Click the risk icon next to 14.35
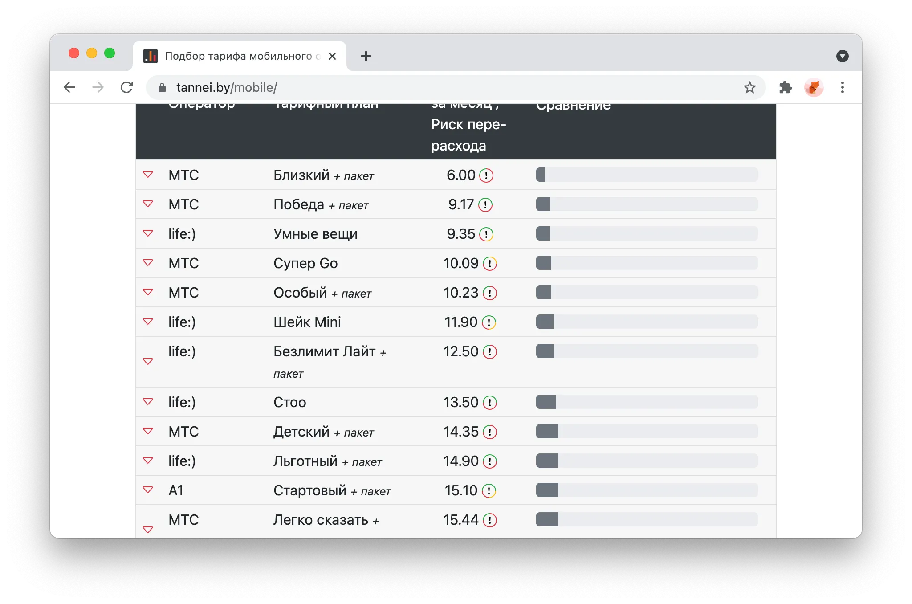Screen dimensions: 912x604 click(x=490, y=432)
